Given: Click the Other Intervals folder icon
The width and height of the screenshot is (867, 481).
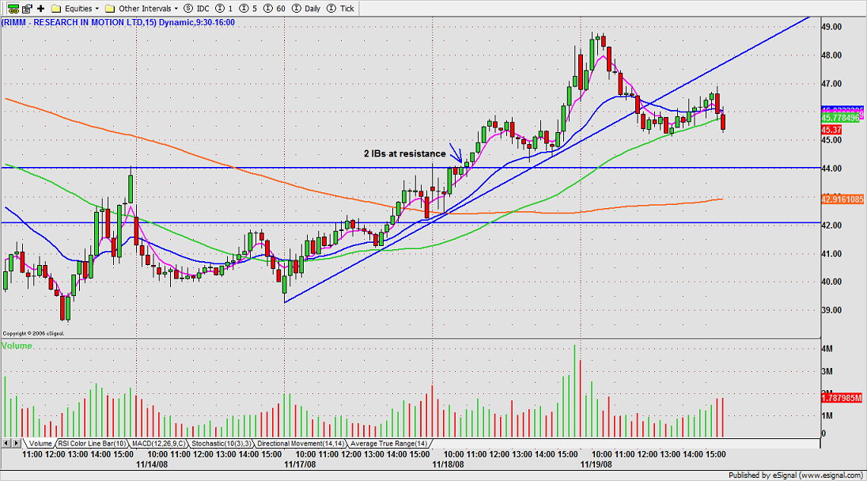Looking at the screenshot, I should [110, 8].
